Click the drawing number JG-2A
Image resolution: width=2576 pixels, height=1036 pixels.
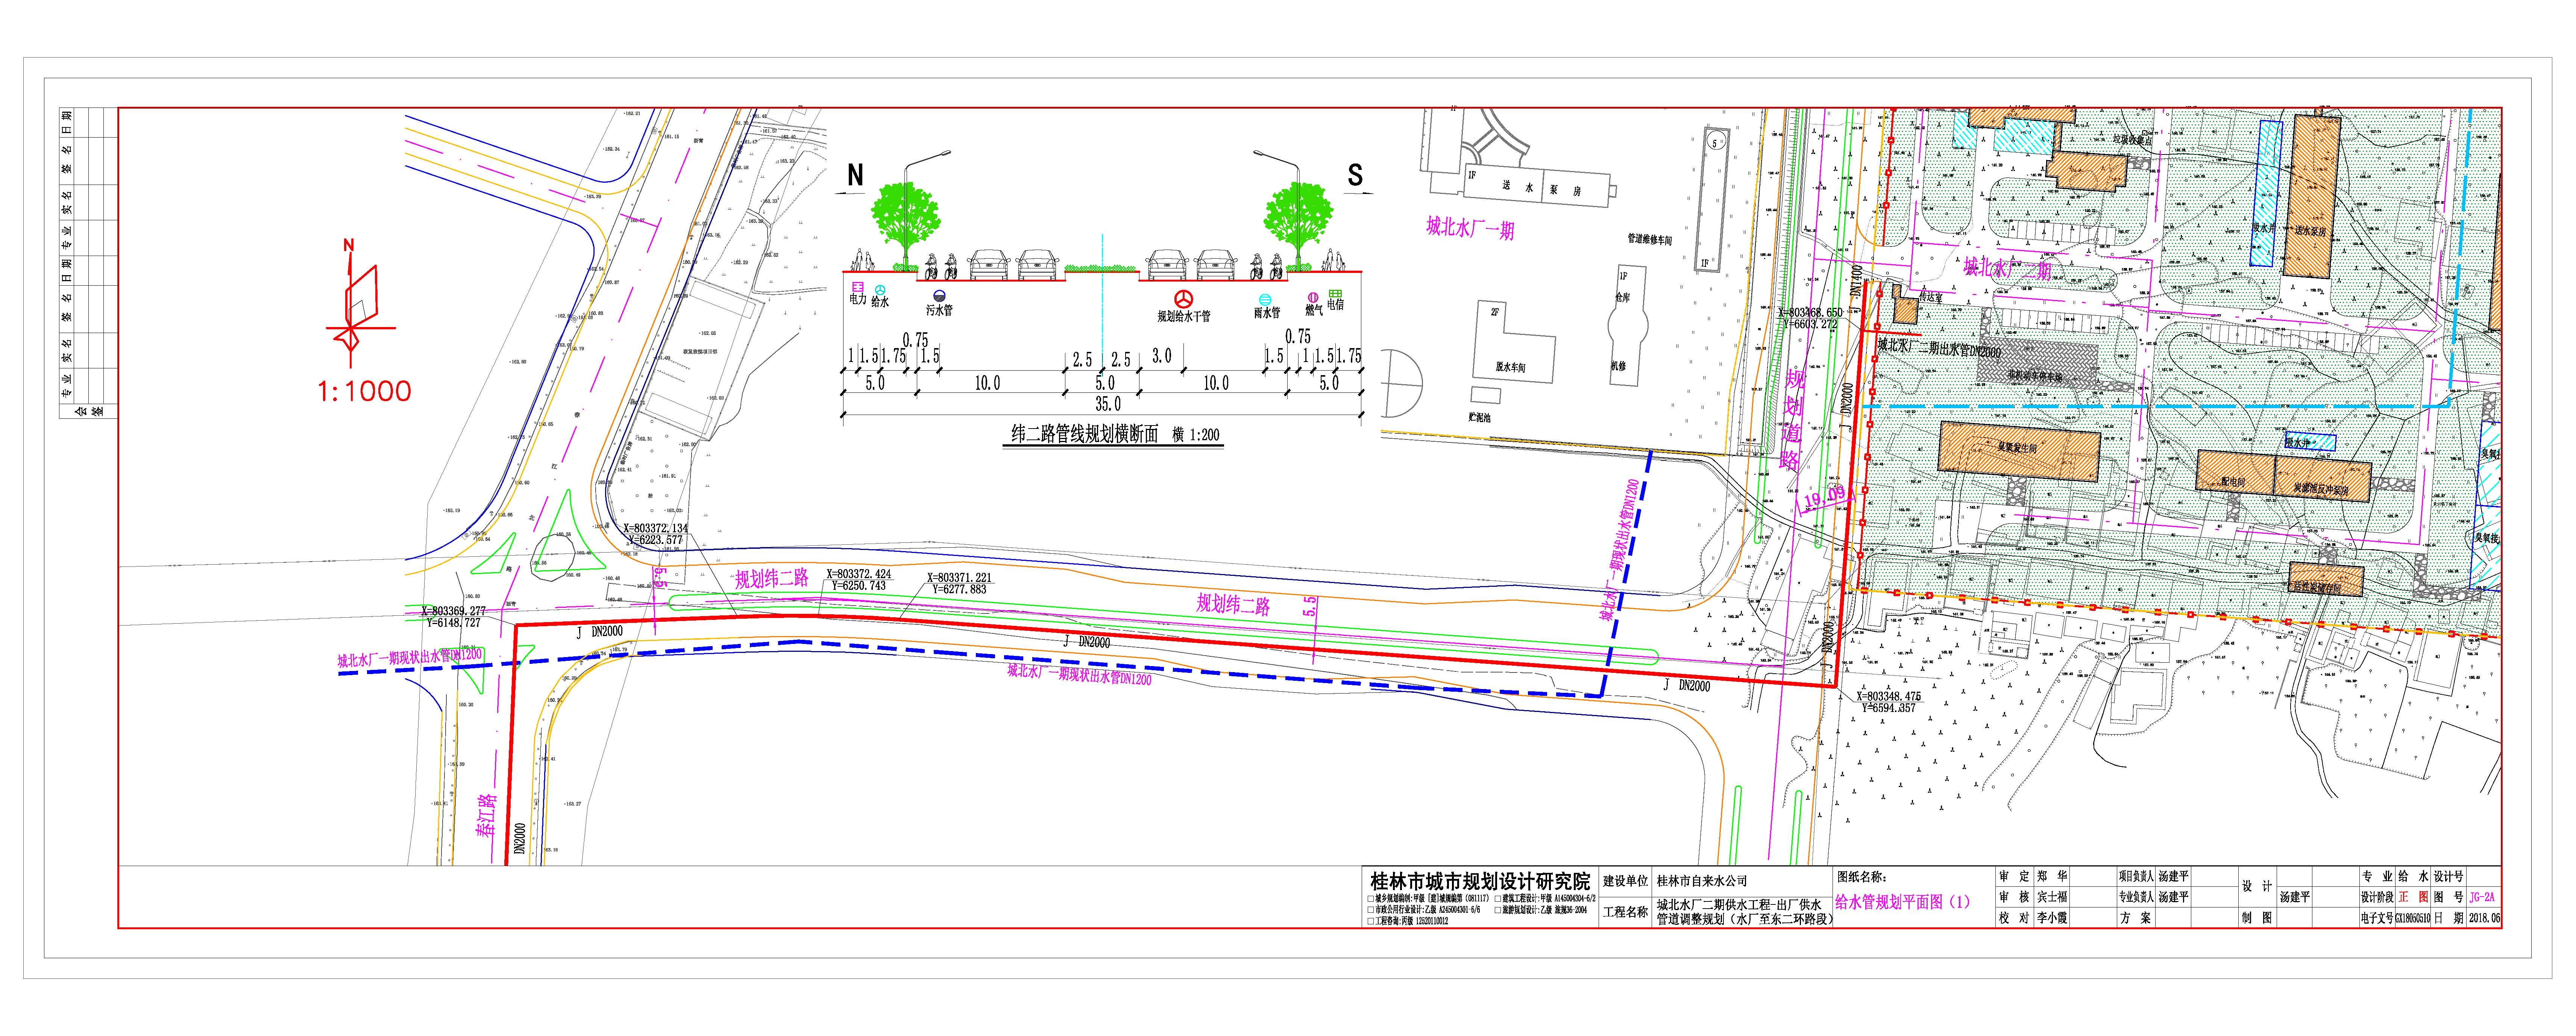point(2482,897)
